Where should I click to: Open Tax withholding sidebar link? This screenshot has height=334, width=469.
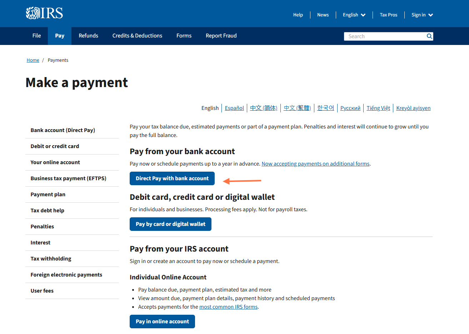coord(72,259)
